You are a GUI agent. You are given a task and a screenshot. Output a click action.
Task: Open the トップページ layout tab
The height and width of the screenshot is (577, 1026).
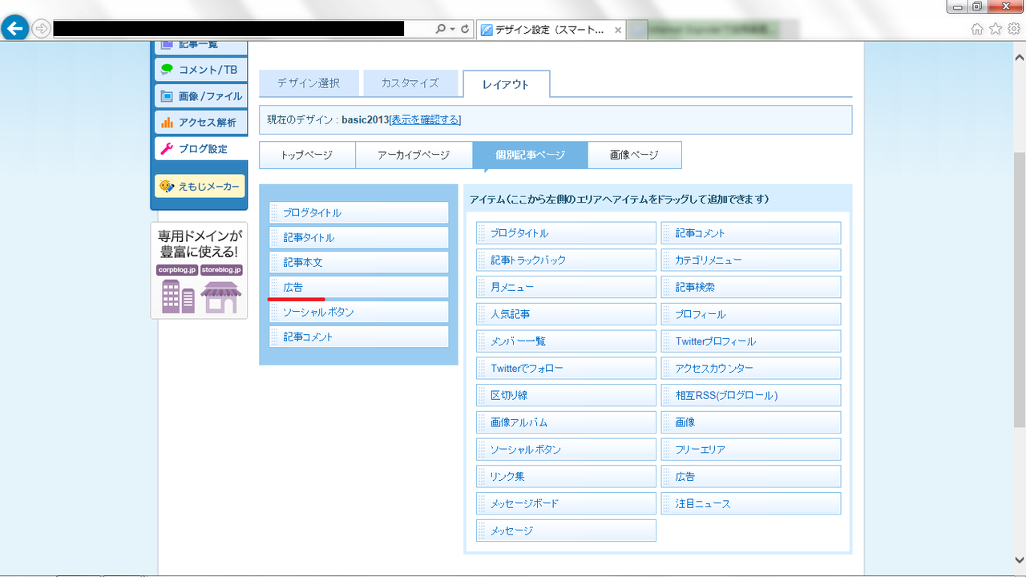pos(307,155)
